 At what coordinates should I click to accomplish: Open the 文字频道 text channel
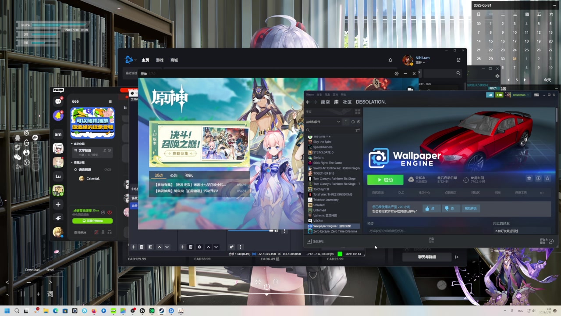pyautogui.click(x=92, y=152)
